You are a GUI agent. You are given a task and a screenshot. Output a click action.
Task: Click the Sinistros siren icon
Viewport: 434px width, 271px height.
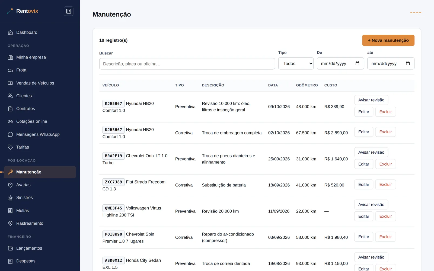coord(10,198)
